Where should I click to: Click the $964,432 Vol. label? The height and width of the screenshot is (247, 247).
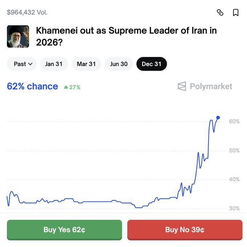pyautogui.click(x=27, y=12)
